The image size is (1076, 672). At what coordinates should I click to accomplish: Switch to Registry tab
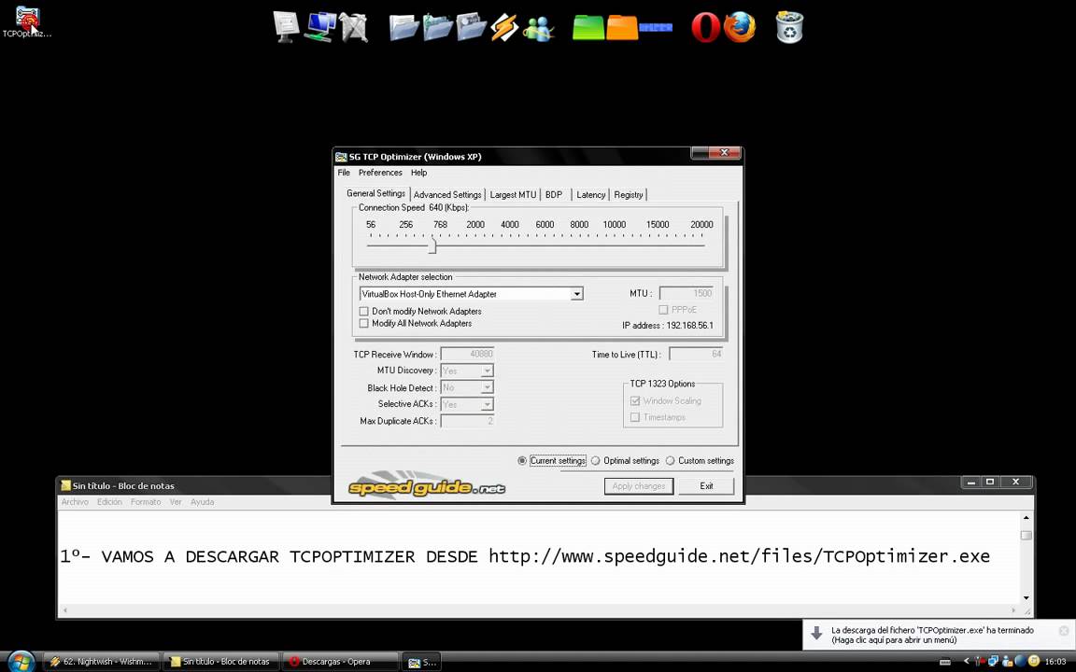pyautogui.click(x=629, y=195)
